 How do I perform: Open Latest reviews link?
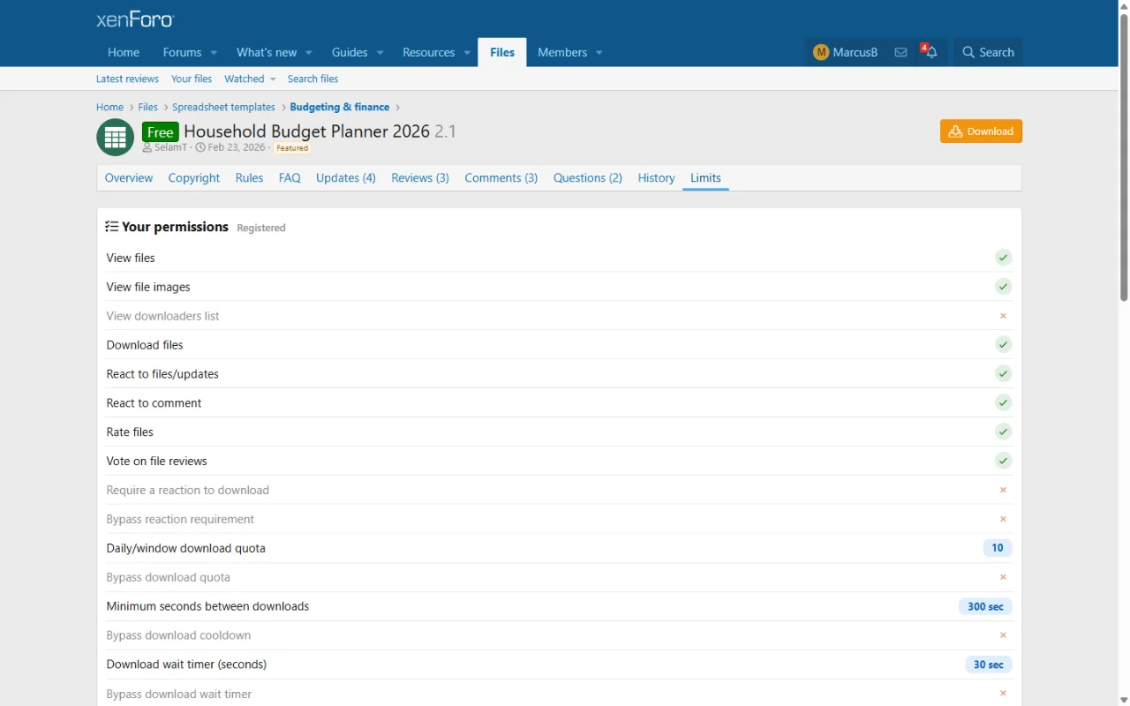pyautogui.click(x=127, y=79)
